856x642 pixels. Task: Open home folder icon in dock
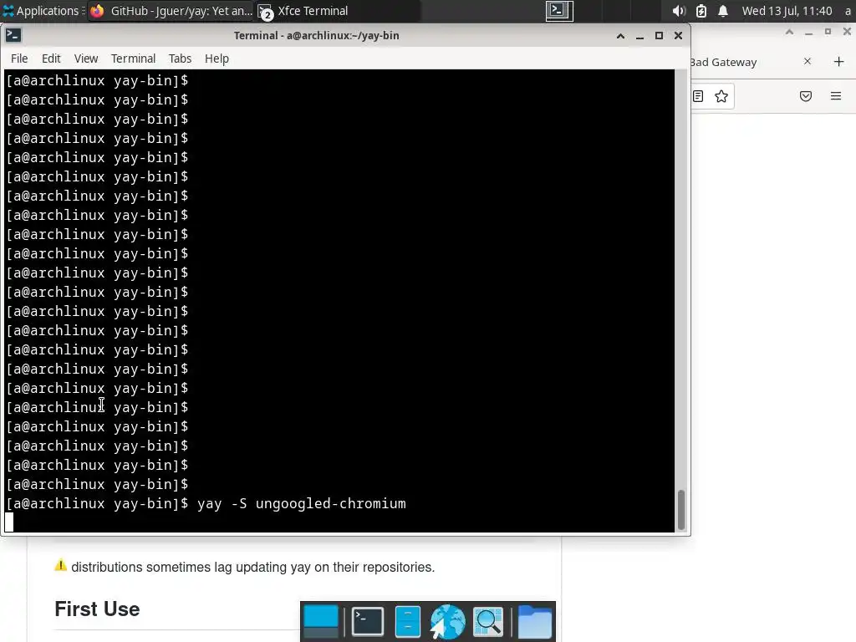(534, 621)
